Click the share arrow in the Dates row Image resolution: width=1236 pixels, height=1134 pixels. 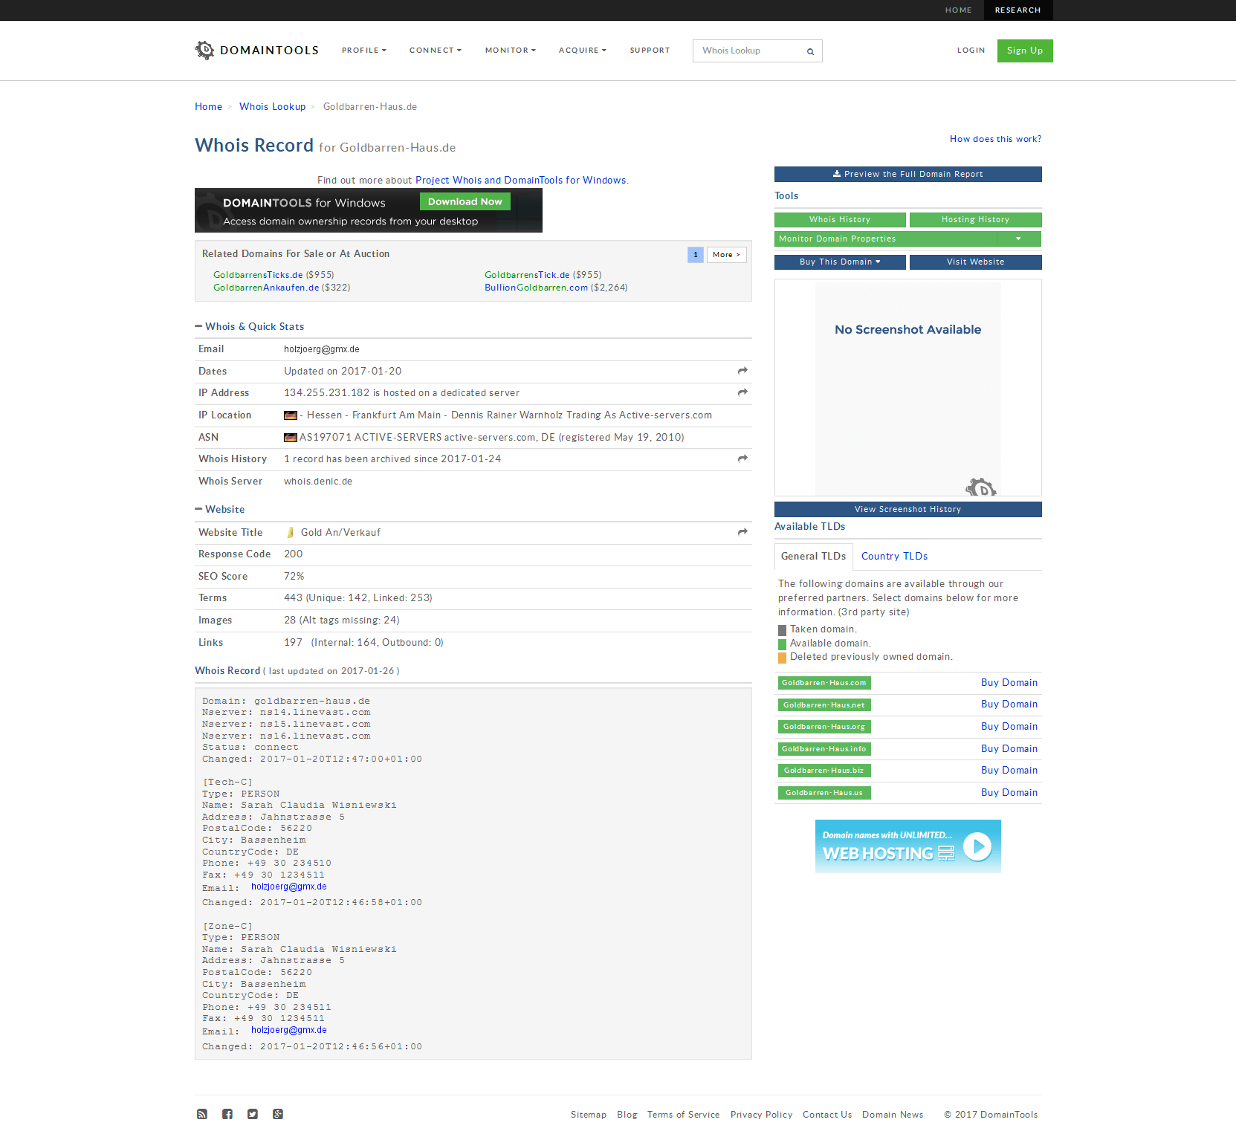742,371
